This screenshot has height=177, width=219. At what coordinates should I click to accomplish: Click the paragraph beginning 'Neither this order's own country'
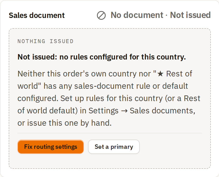click(x=109, y=98)
